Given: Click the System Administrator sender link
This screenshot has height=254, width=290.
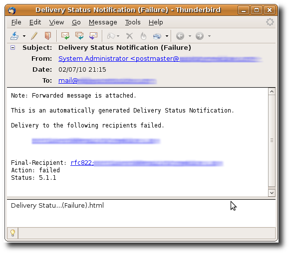Looking at the screenshot, I should click(119, 59).
